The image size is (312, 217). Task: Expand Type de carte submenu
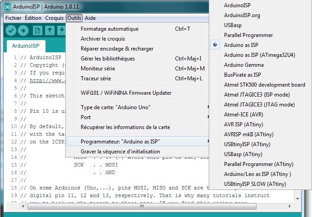point(138,107)
